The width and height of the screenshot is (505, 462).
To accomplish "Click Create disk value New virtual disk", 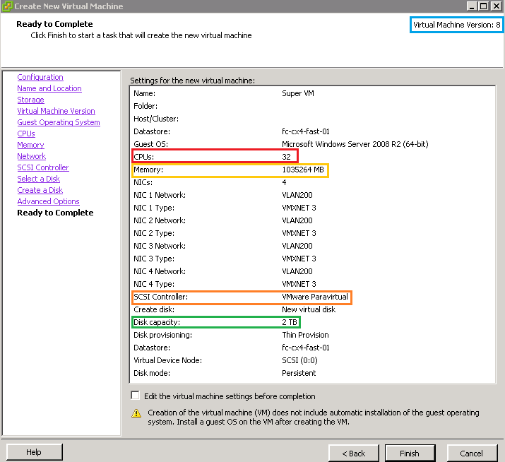I will point(309,309).
